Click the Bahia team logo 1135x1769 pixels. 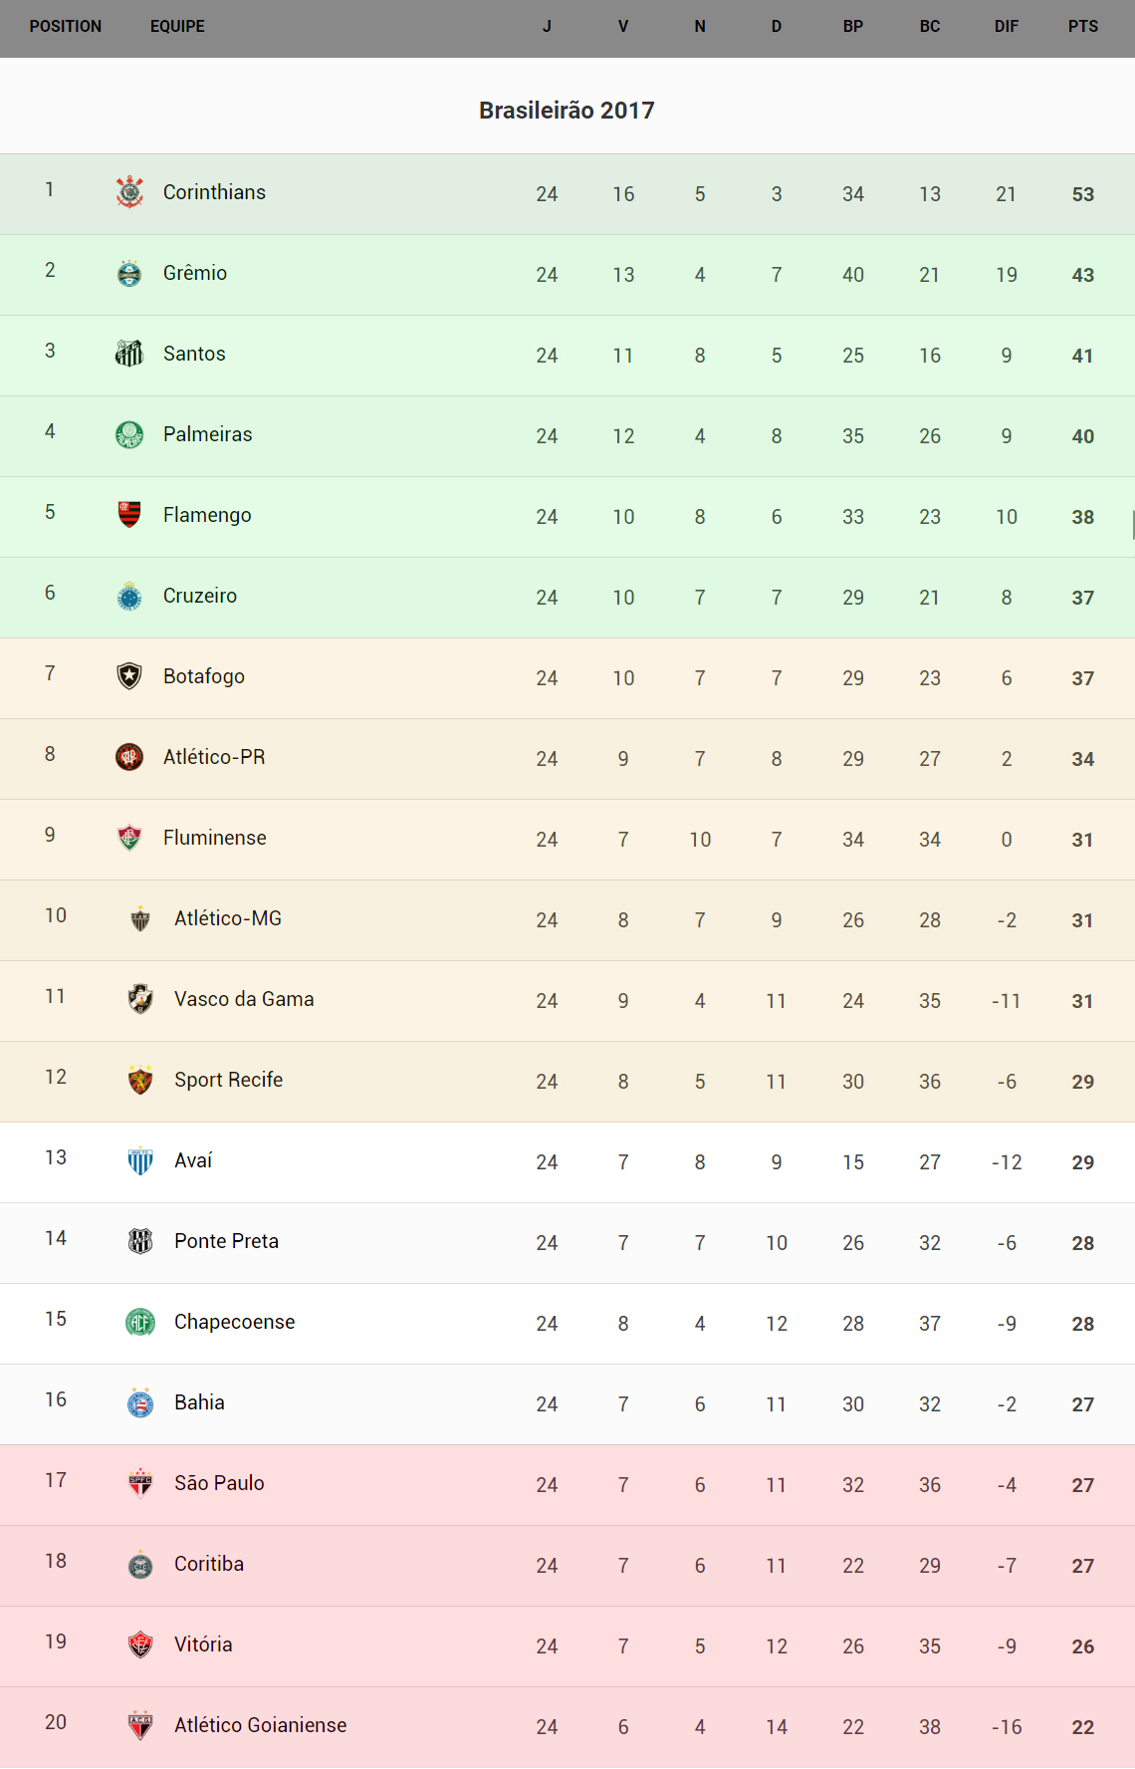point(140,1402)
